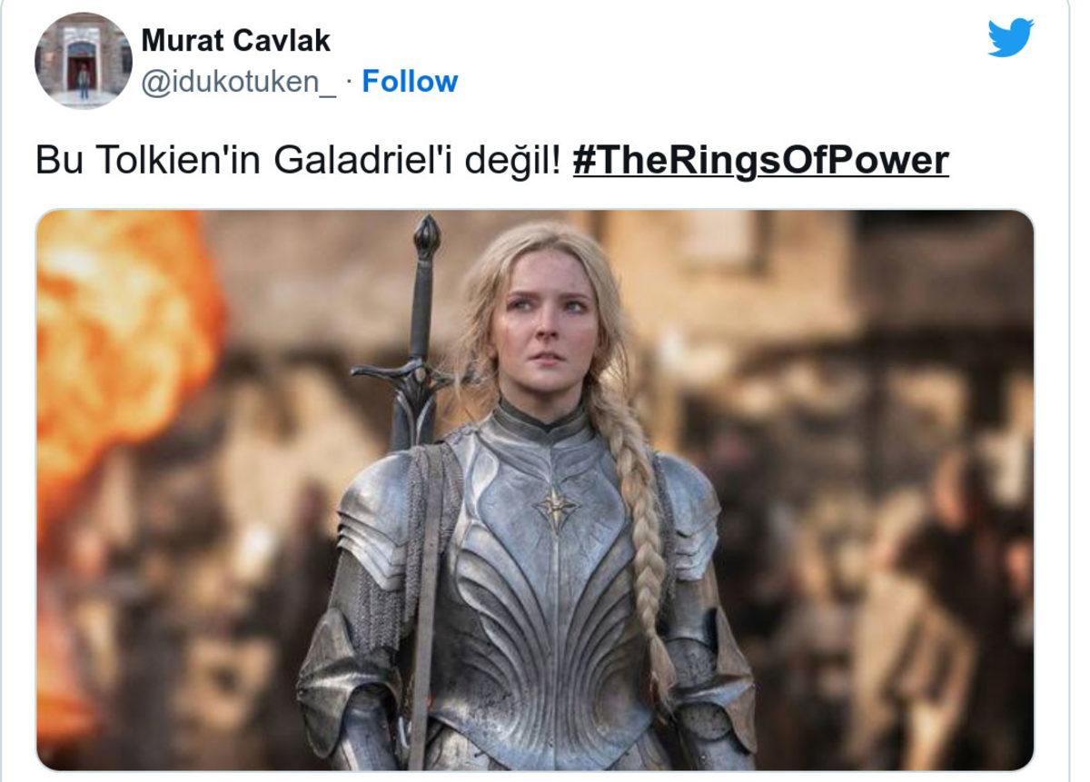Open the embedded tweet photo
Image resolution: width=1090 pixels, height=782 pixels.
click(x=535, y=490)
